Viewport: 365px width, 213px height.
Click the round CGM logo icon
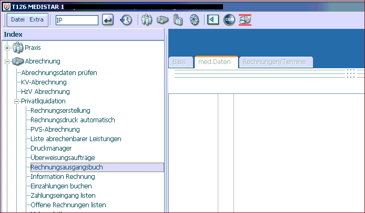point(229,20)
